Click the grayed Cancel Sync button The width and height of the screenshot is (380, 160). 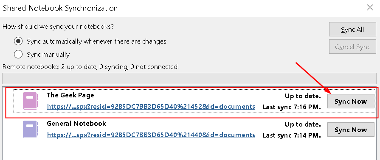coord(352,47)
